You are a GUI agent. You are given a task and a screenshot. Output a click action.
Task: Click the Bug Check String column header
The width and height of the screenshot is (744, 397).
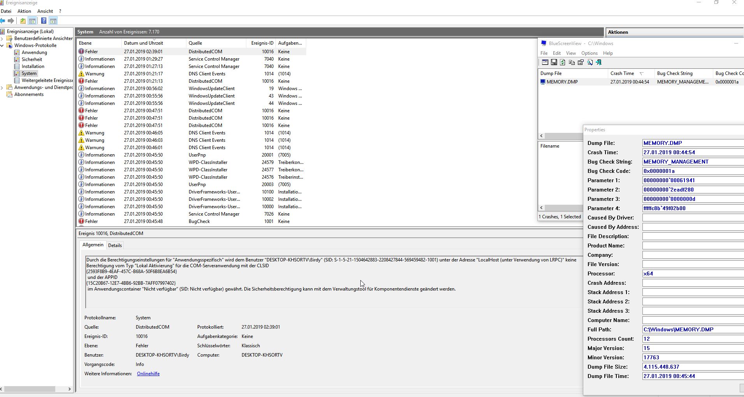[683, 73]
